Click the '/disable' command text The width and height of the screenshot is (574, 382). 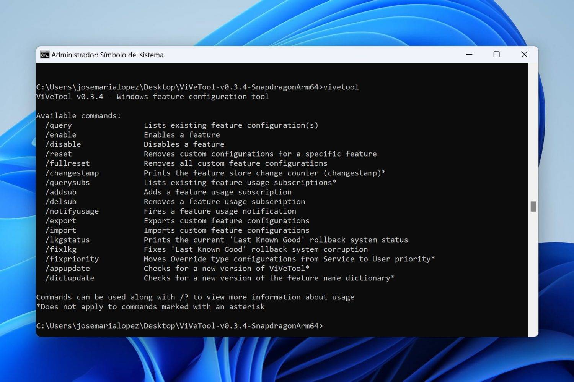click(63, 144)
